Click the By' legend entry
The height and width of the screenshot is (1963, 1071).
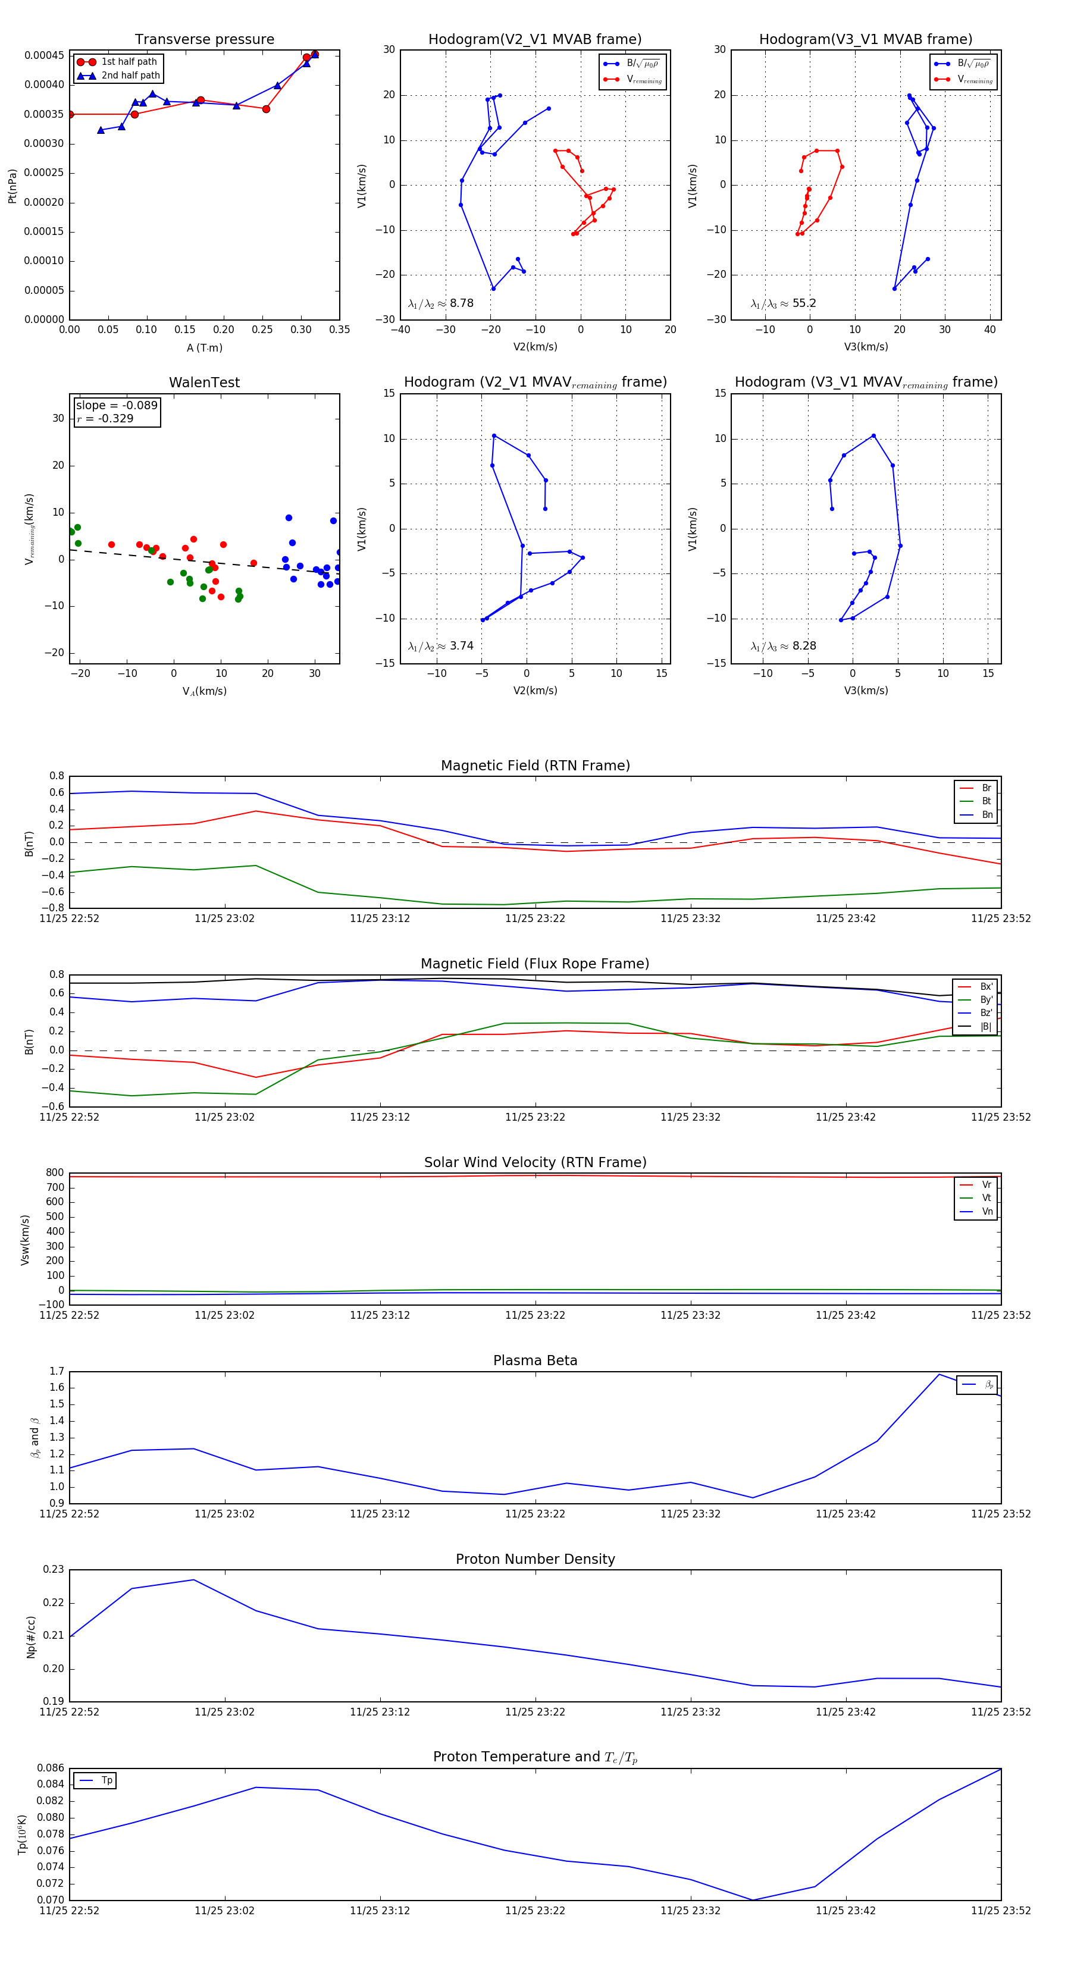(976, 1000)
